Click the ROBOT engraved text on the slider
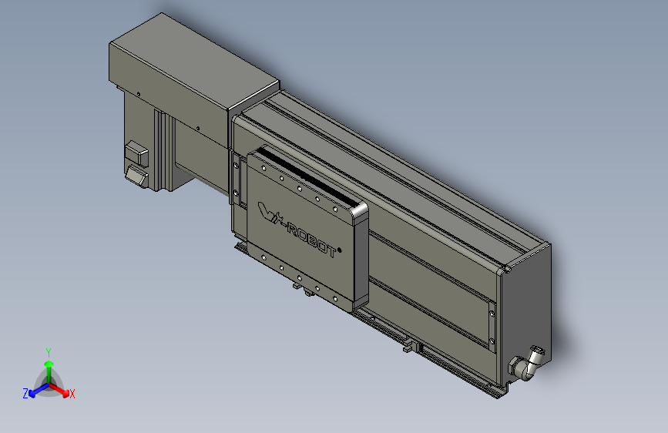The width and height of the screenshot is (668, 433). pos(311,241)
